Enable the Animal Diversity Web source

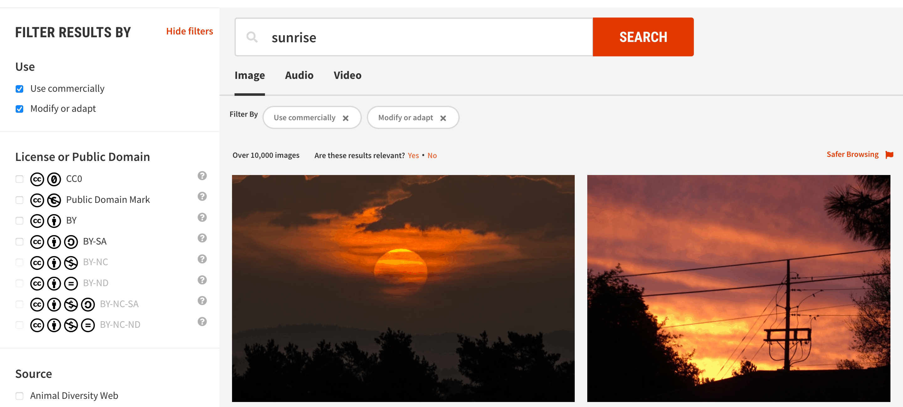coord(19,395)
